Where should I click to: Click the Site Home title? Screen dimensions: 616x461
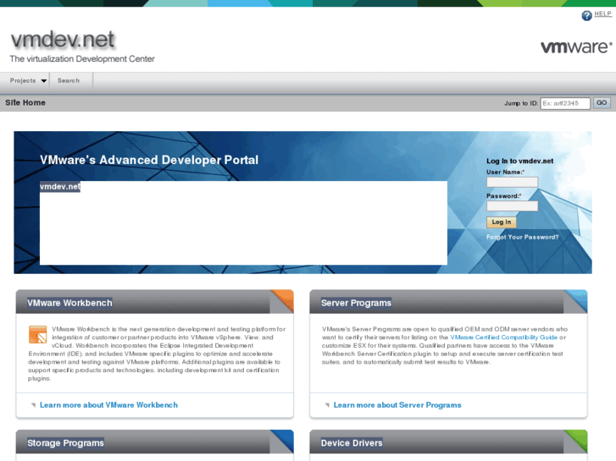(x=25, y=102)
